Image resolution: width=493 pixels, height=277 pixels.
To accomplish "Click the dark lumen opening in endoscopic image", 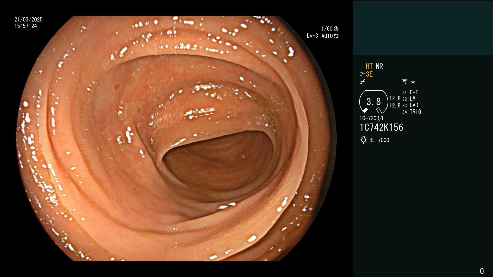I will click(218, 162).
